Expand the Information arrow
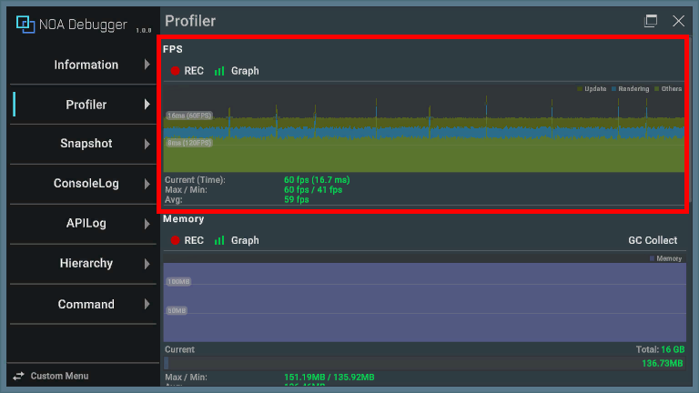This screenshot has height=393, width=699. click(x=147, y=65)
